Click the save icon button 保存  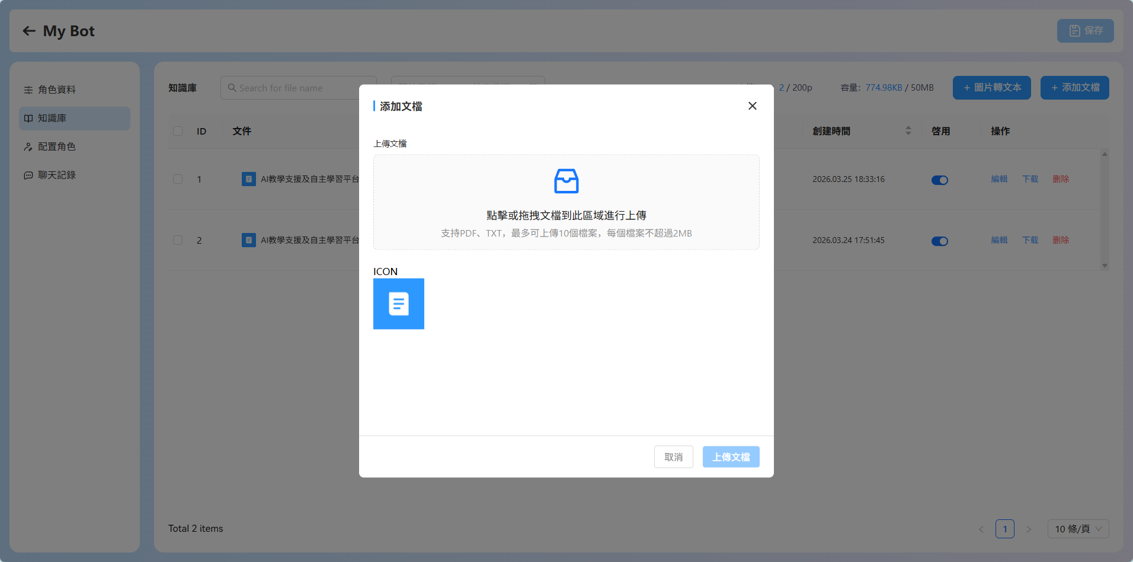tap(1086, 31)
